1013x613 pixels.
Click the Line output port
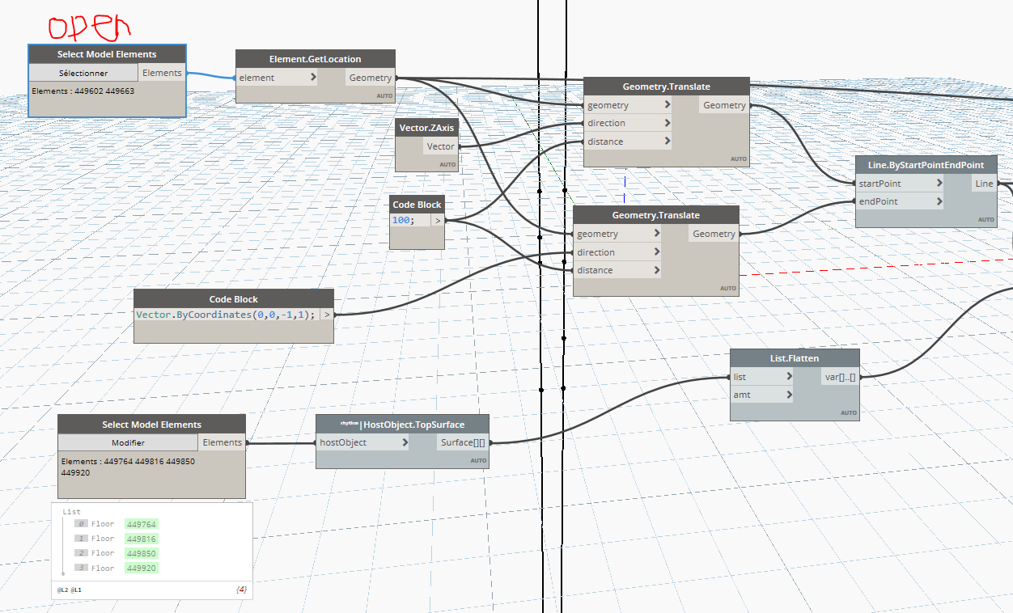tap(984, 184)
